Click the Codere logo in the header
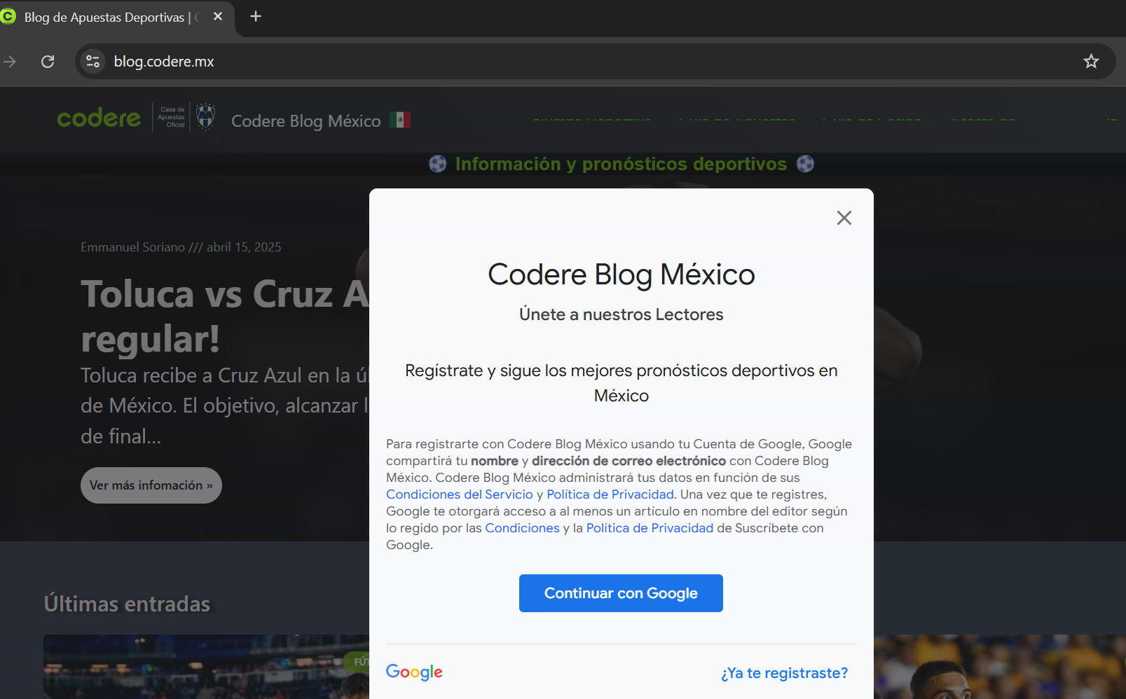This screenshot has width=1126, height=699. 98,118
